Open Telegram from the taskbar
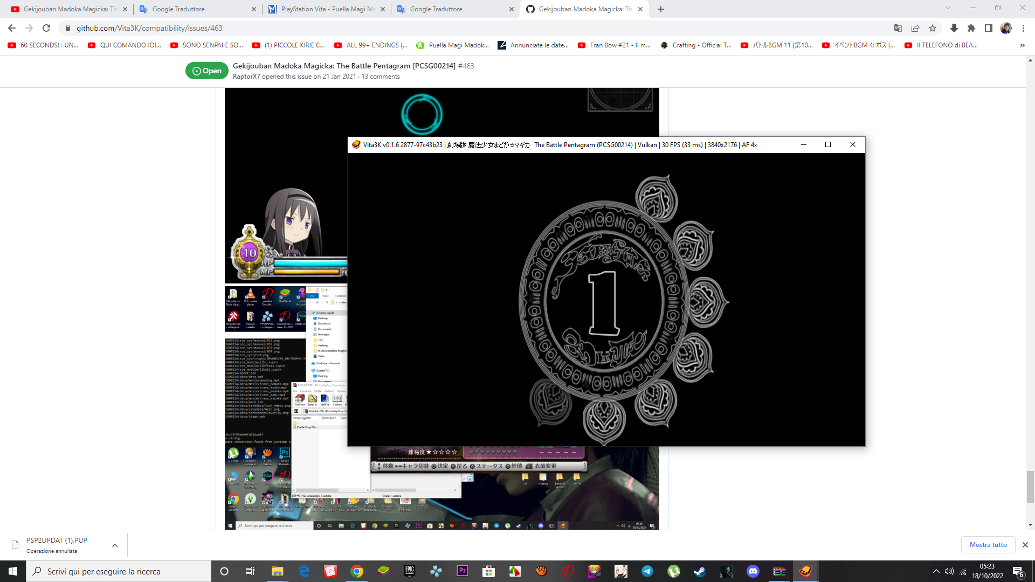1035x582 pixels. [x=646, y=571]
